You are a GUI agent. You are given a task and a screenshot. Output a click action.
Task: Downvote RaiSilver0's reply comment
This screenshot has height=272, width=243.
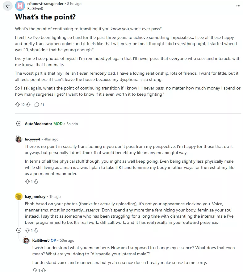click(44, 270)
